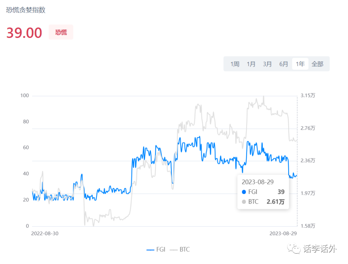Click the WeChat logo icon in watermark
Screen dimensions: 348x264
(x=294, y=248)
